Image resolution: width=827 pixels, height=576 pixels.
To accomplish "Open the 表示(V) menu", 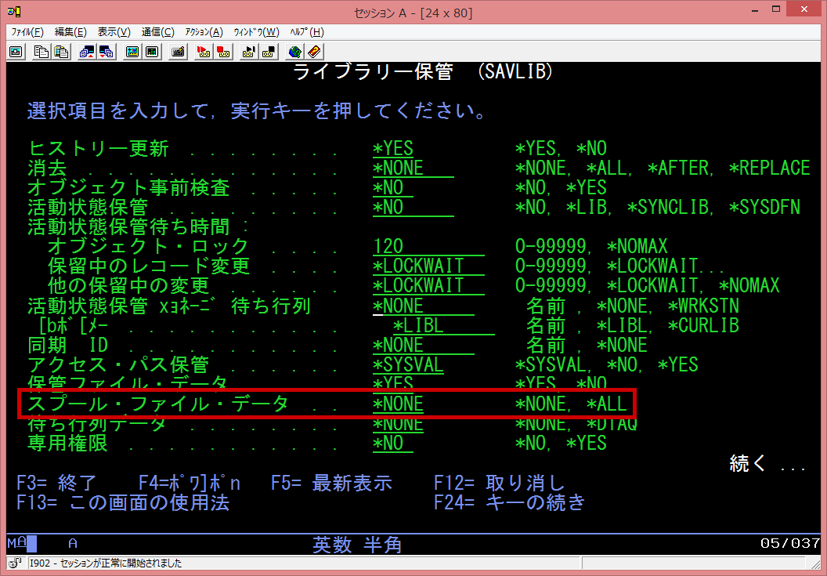I will pyautogui.click(x=114, y=32).
